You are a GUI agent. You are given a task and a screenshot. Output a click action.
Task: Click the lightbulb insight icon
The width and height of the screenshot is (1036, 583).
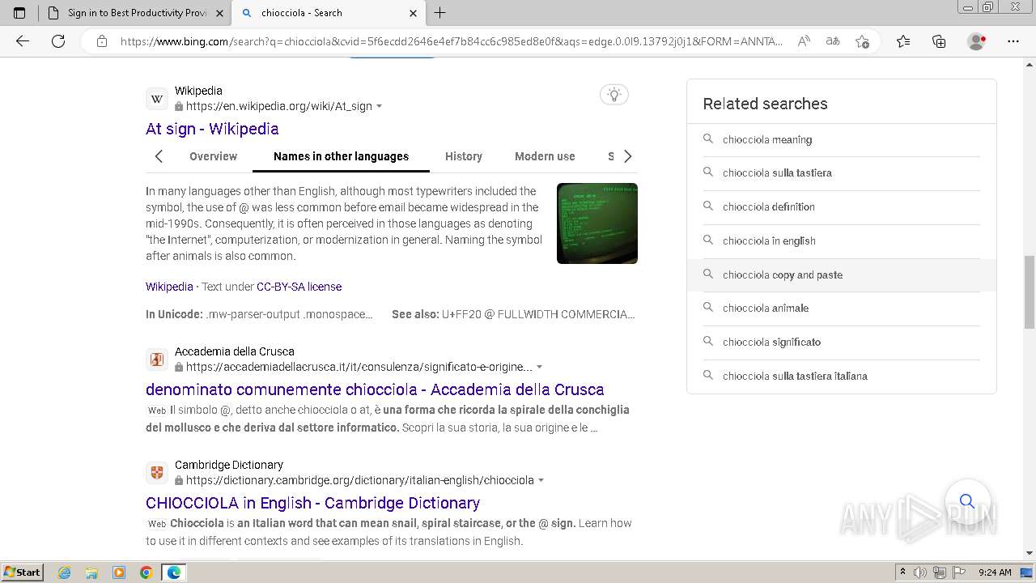[x=614, y=95]
